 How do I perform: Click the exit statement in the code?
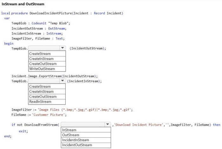click(23, 131)
